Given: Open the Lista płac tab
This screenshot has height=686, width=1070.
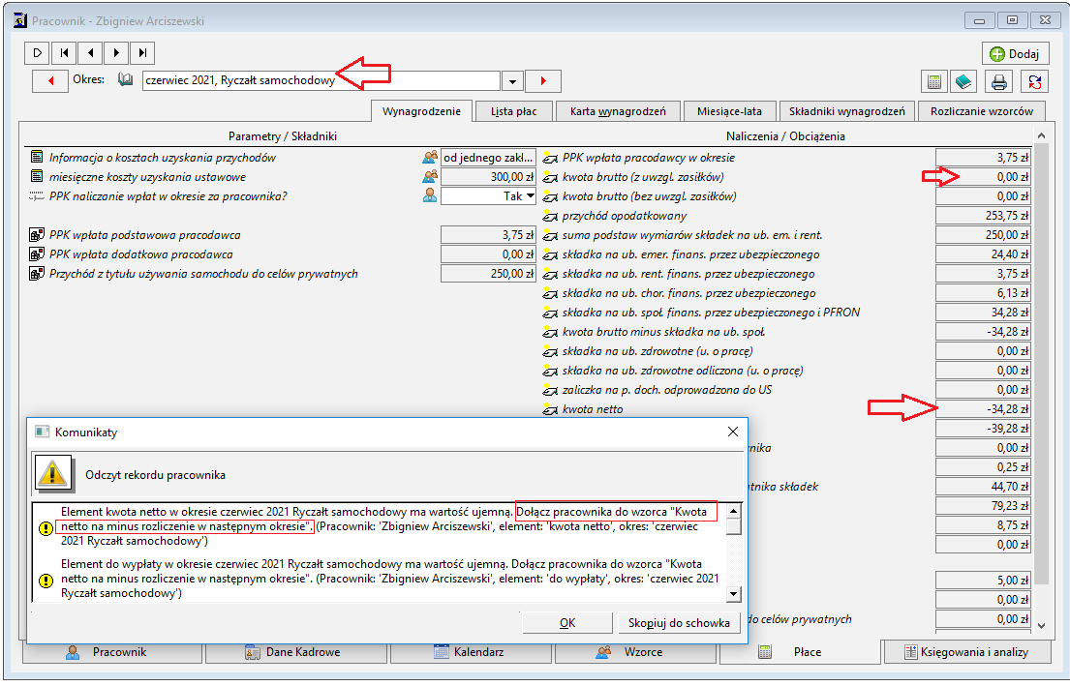Looking at the screenshot, I should (x=514, y=111).
